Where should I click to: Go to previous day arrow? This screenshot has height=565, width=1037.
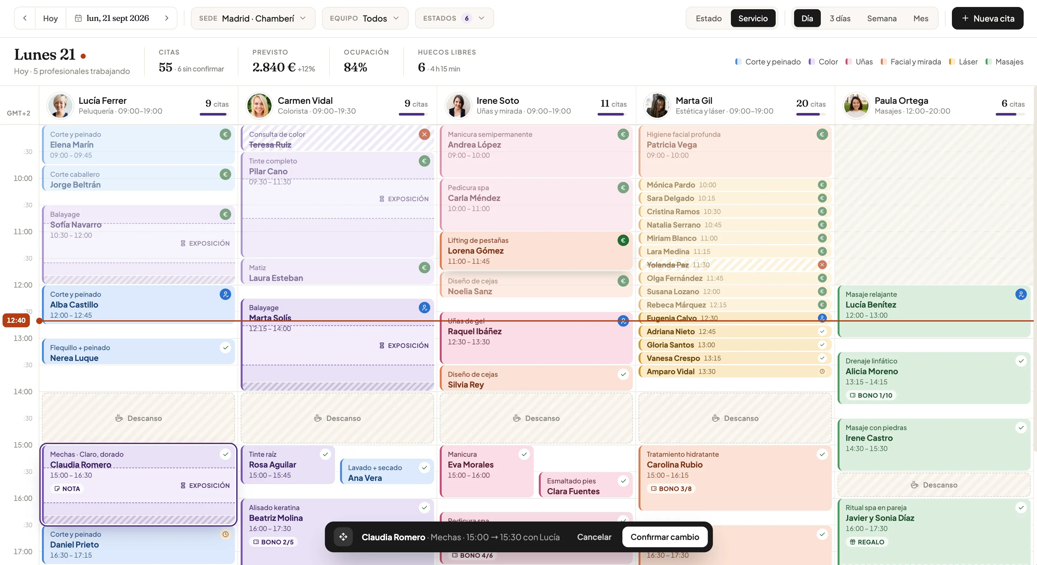(25, 18)
